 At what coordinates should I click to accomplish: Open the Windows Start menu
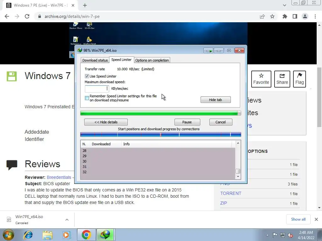(8, 235)
